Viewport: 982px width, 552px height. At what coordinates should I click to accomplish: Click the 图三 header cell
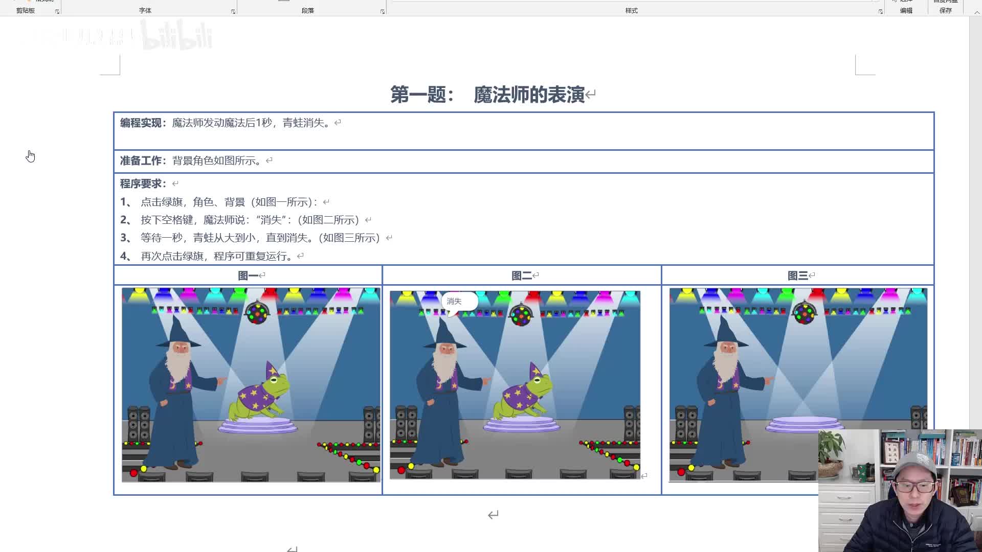[x=798, y=275]
